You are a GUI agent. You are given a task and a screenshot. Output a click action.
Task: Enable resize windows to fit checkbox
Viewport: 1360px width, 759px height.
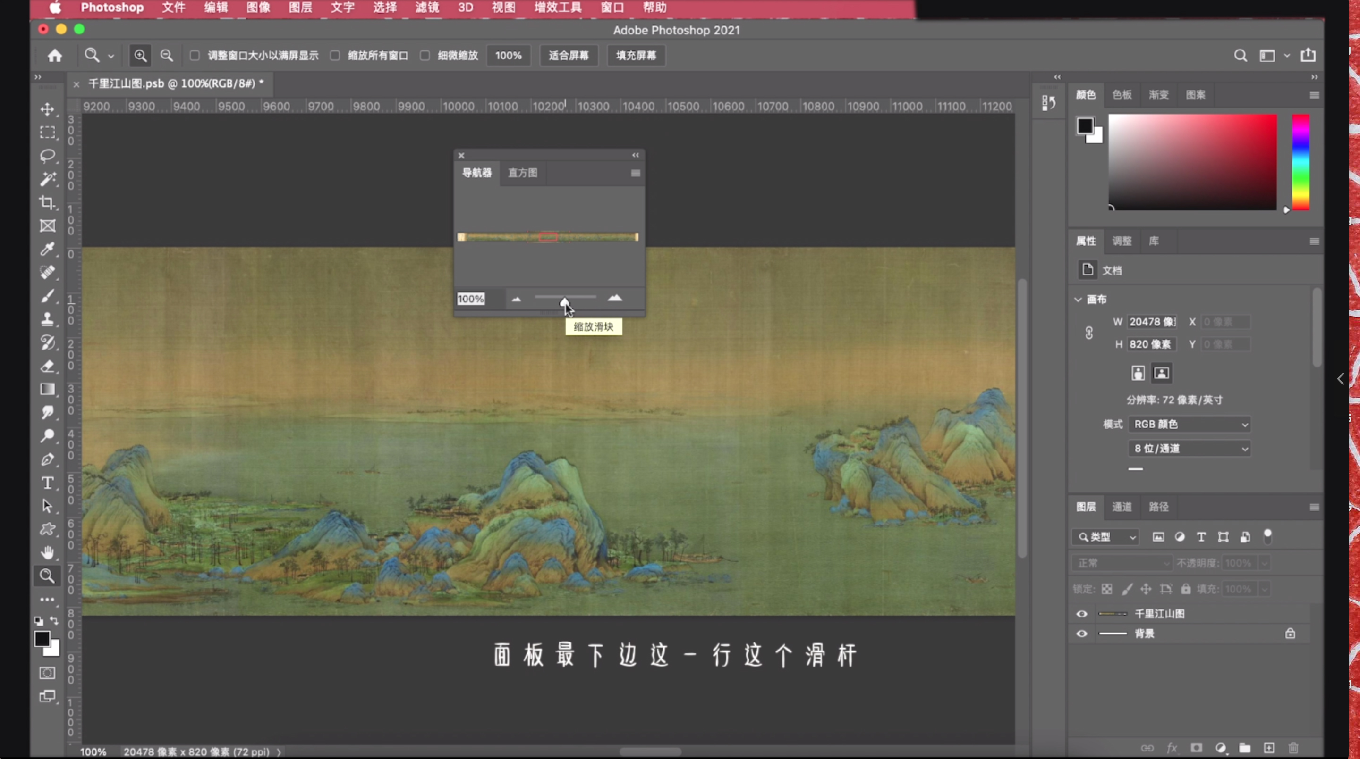point(195,55)
